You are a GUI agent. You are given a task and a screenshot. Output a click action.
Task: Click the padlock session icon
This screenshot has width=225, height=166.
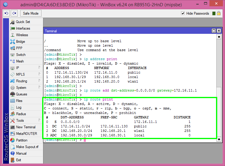tap(219, 13)
